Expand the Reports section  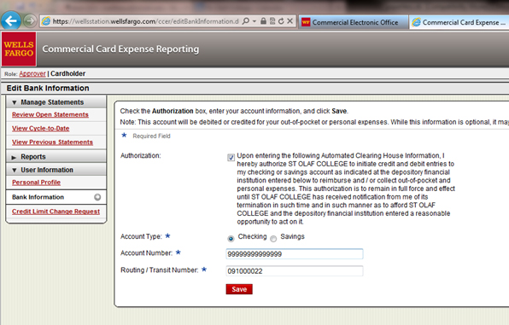click(x=56, y=157)
